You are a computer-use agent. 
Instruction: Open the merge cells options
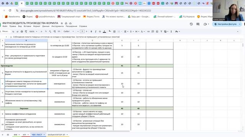(119, 32)
